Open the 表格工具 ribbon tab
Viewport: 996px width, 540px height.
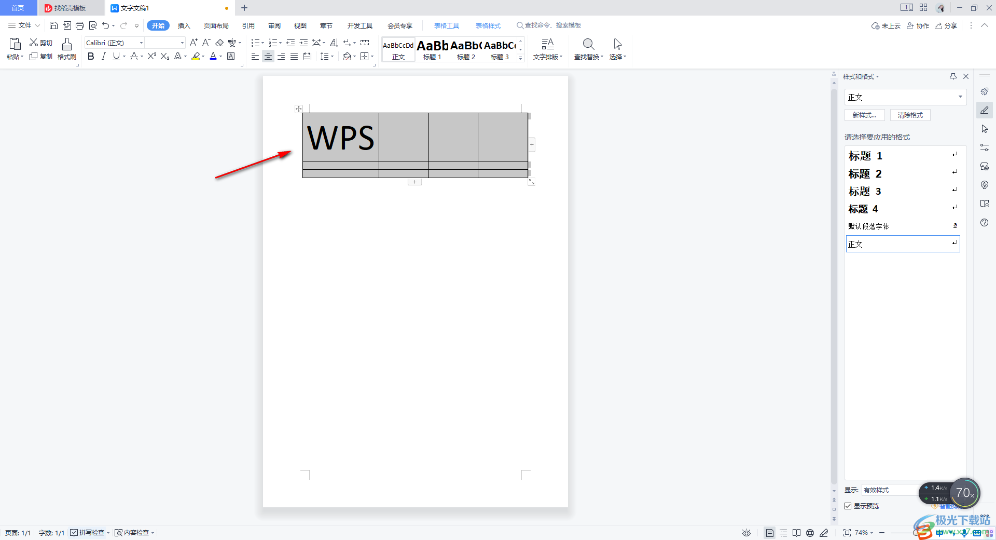pyautogui.click(x=446, y=25)
